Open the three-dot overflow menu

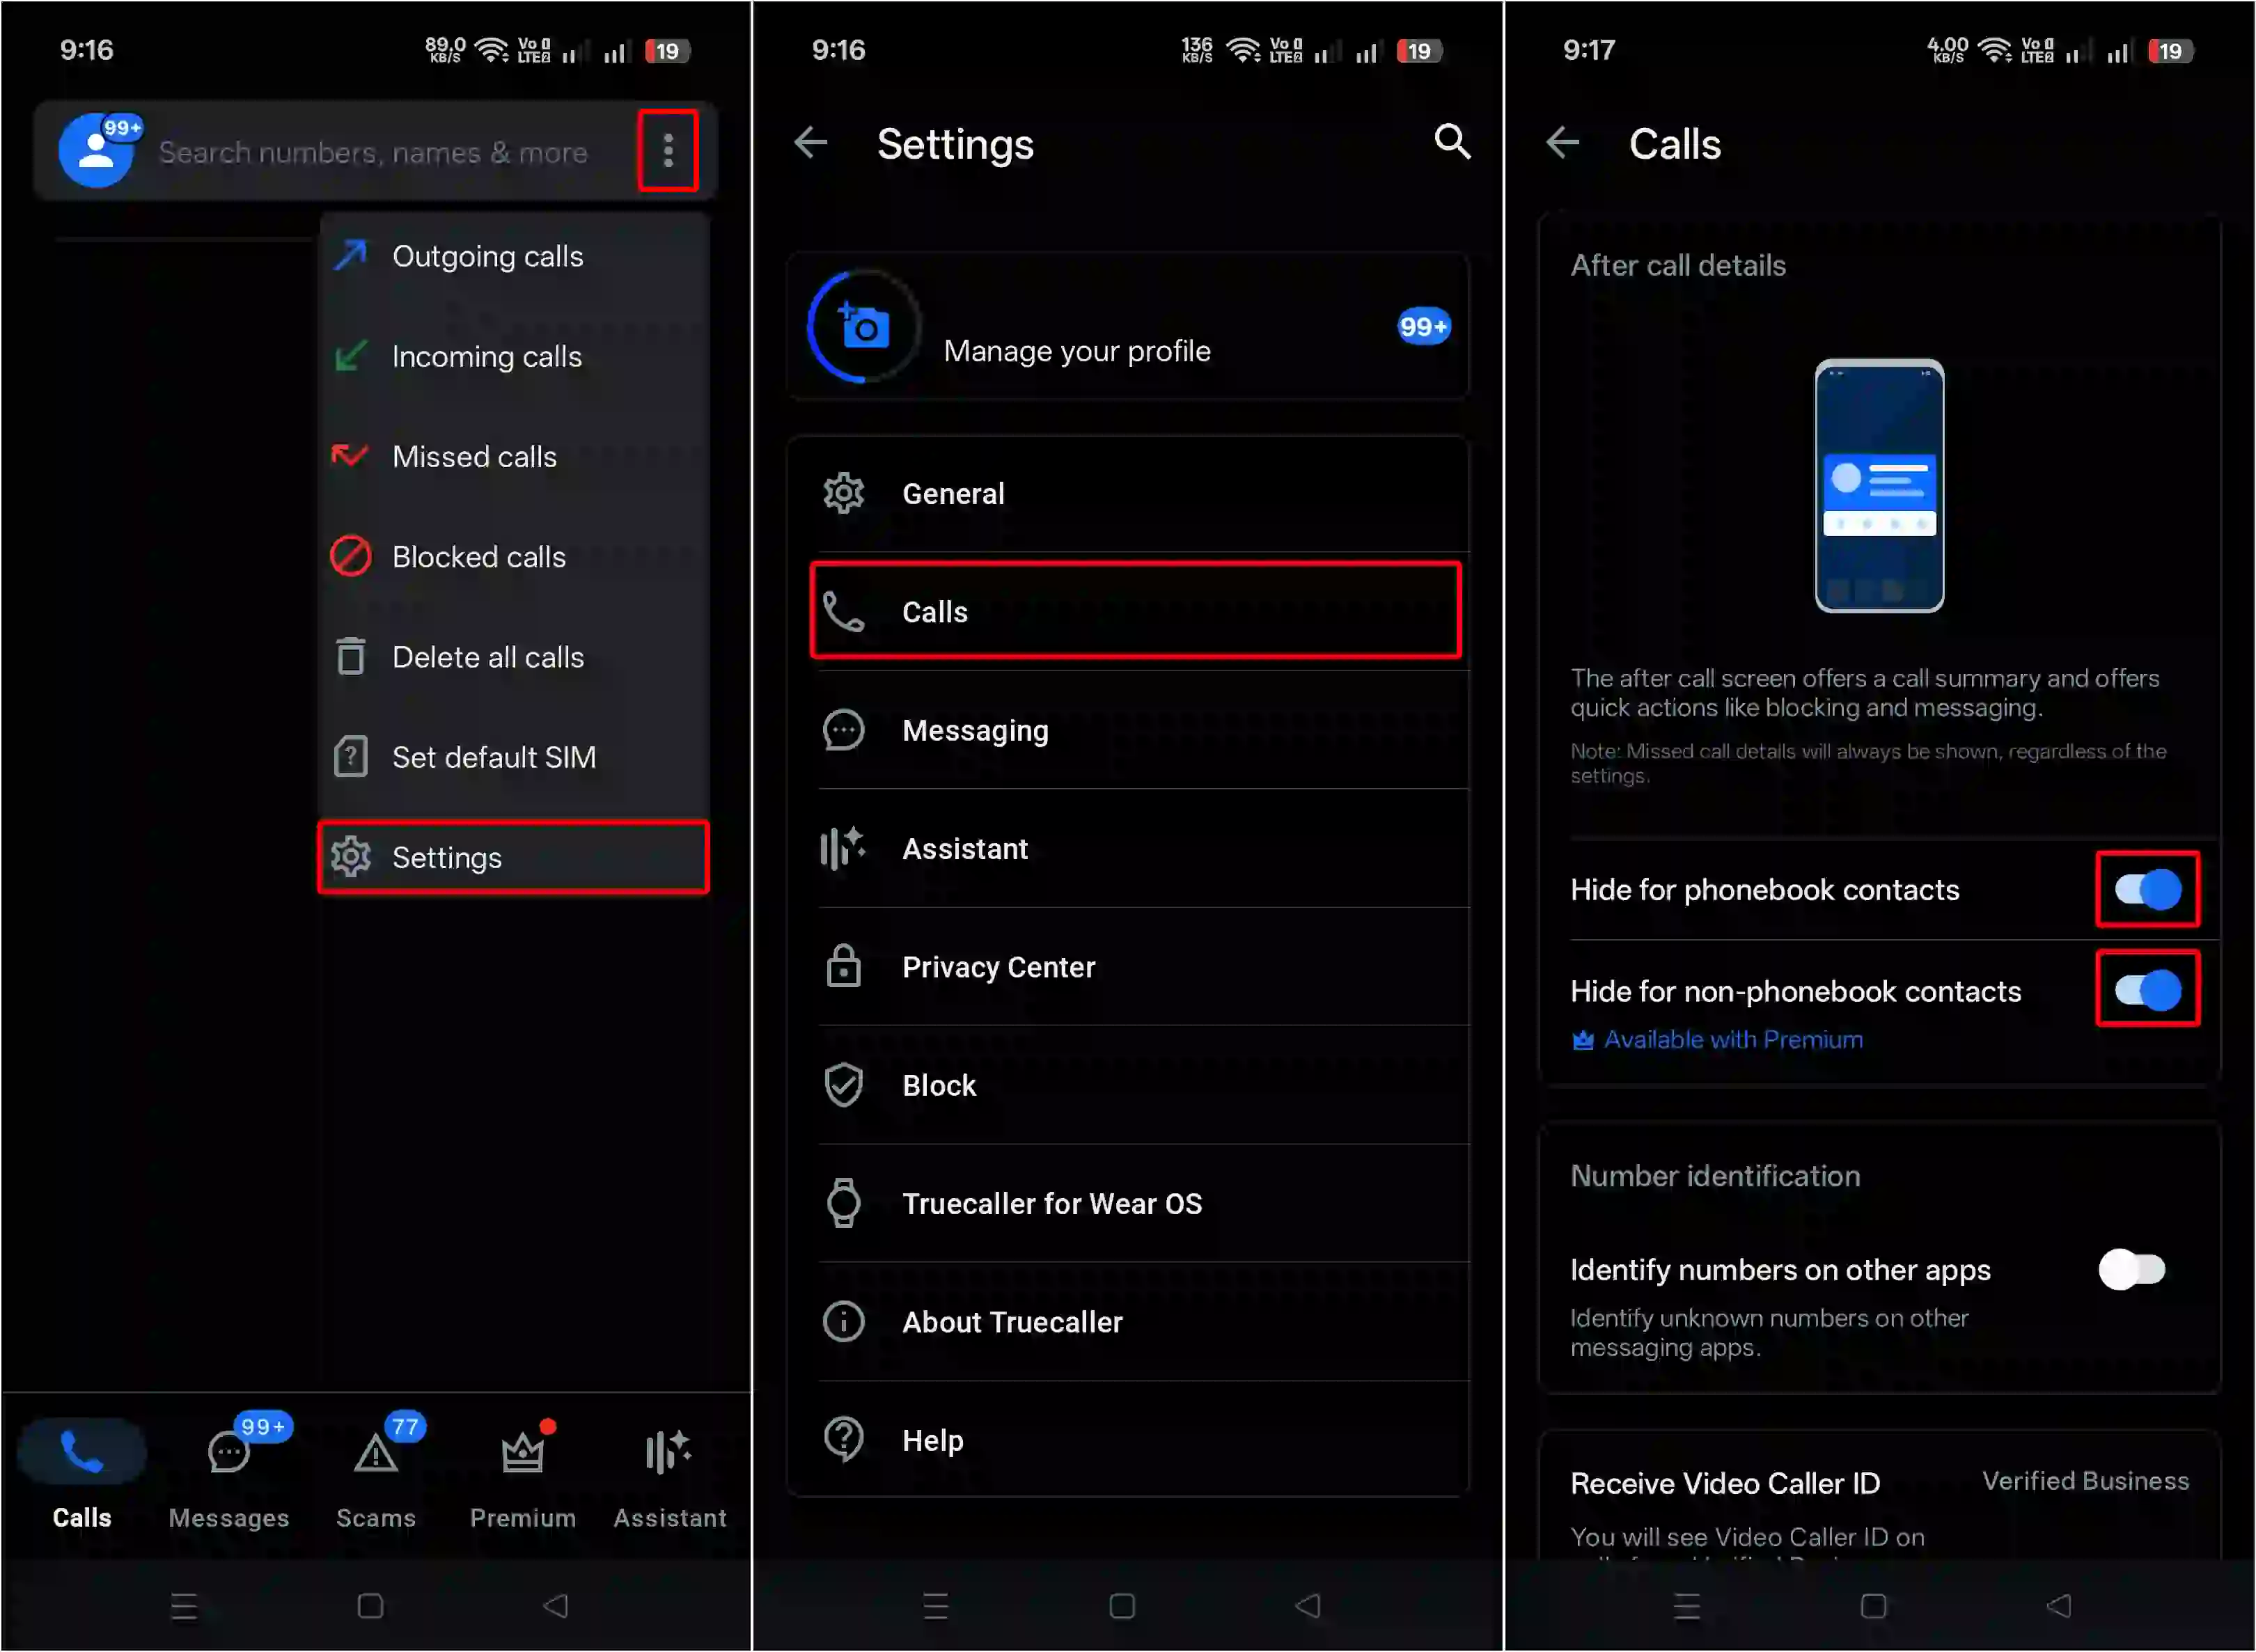pos(668,151)
